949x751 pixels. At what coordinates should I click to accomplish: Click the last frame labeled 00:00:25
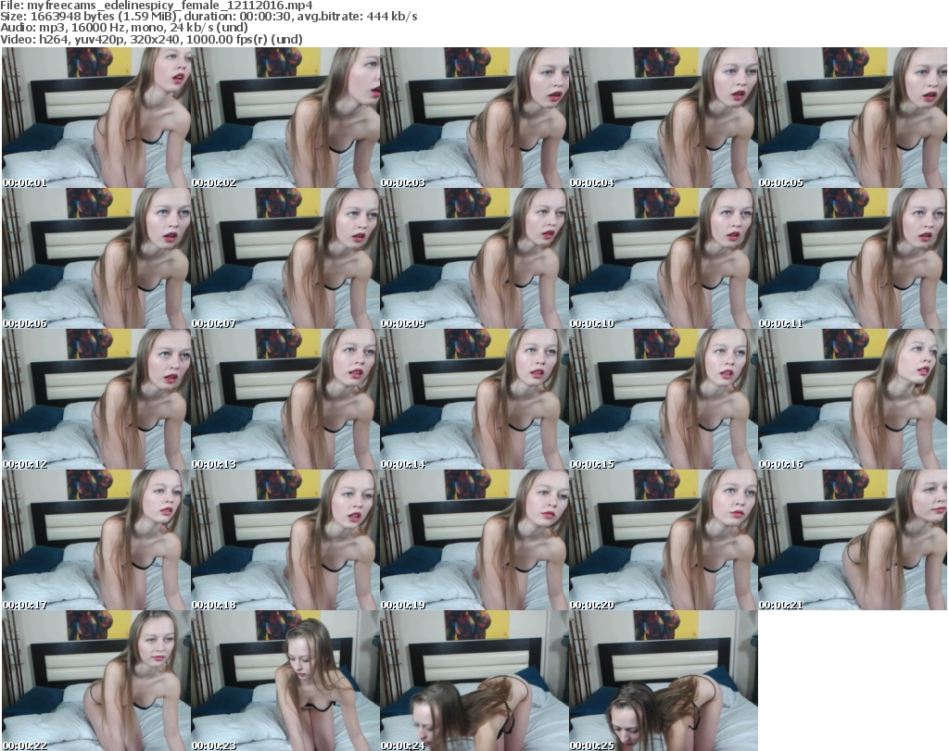click(x=664, y=681)
